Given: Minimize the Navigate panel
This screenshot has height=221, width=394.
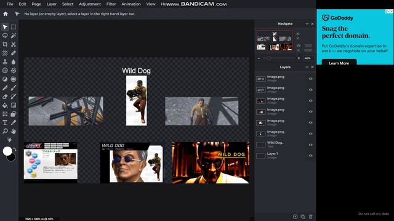Looking at the screenshot, I should coord(307,24).
